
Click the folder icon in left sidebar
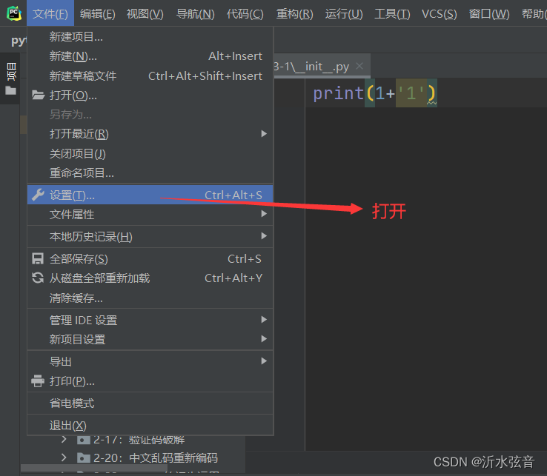[x=10, y=90]
